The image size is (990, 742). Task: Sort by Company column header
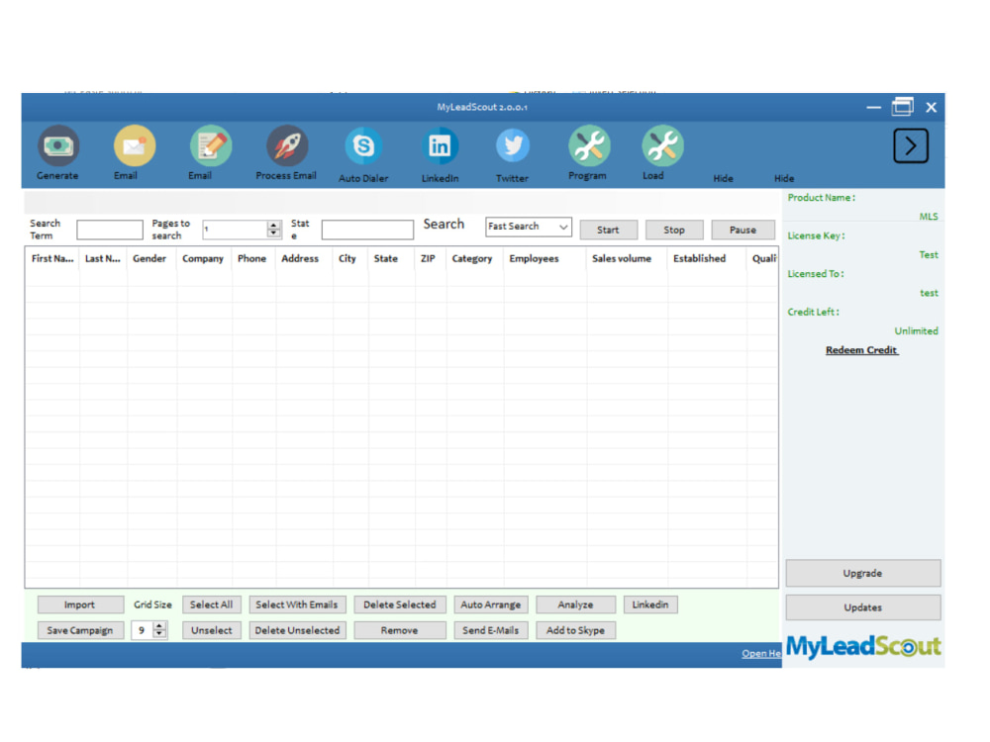[x=203, y=258]
